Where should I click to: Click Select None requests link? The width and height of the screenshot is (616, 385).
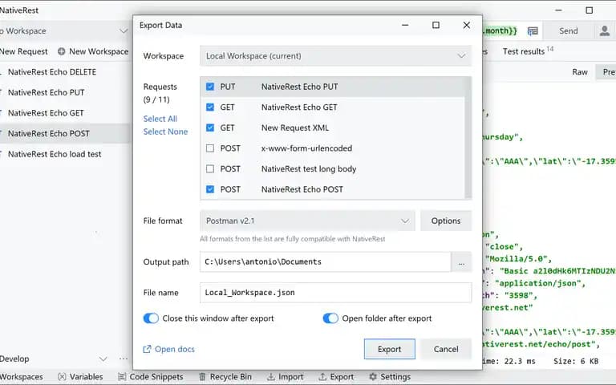[165, 132]
